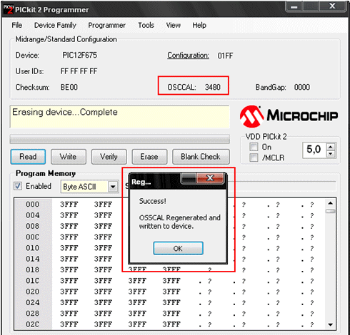Open the View menu
This screenshot has height=335, width=350.
click(x=173, y=25)
